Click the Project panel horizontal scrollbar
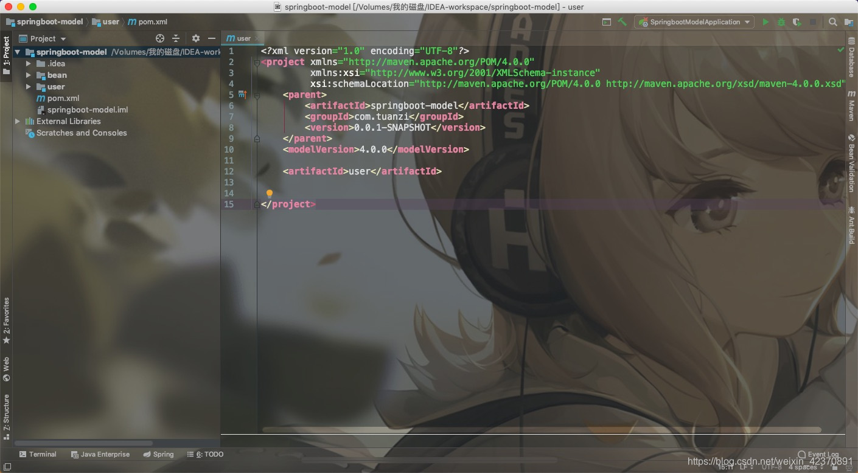This screenshot has height=473, width=858. (x=84, y=443)
